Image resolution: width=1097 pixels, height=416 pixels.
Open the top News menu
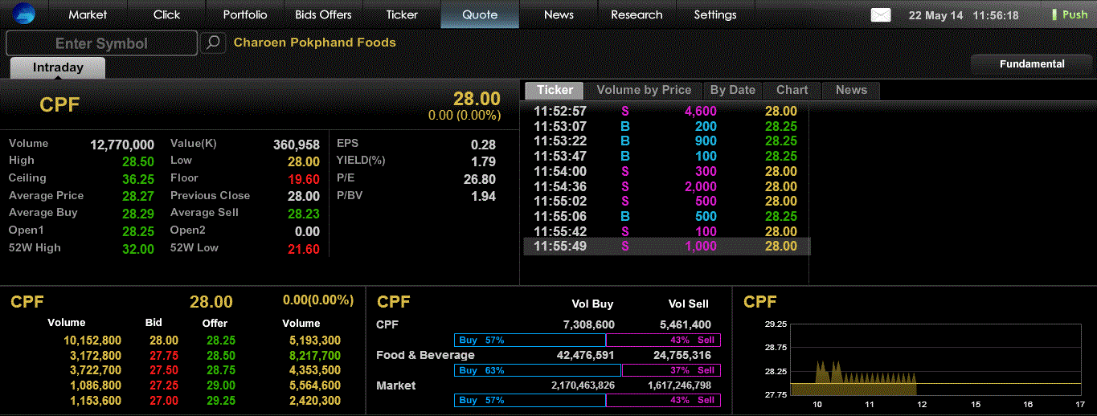point(559,14)
